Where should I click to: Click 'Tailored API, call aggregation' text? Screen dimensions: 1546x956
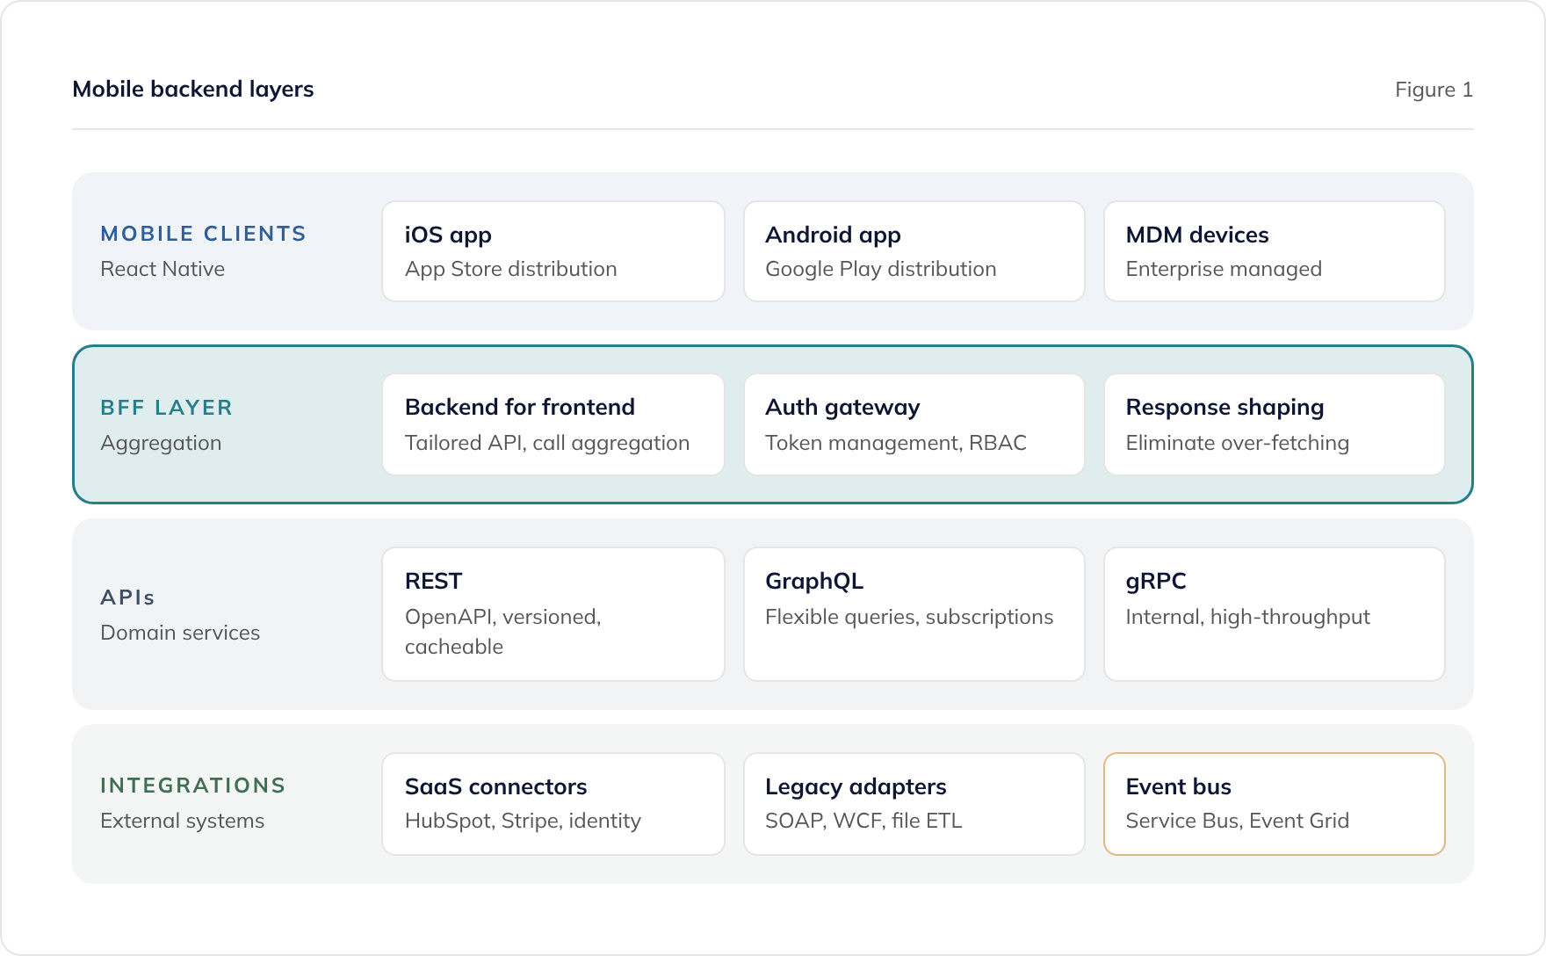(x=547, y=443)
